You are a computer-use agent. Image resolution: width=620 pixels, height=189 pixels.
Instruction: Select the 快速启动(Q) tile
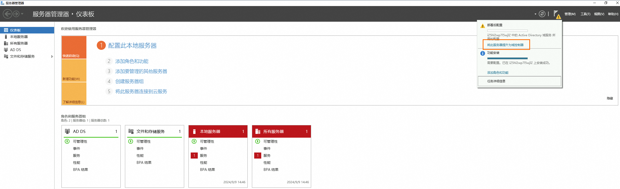74,47
